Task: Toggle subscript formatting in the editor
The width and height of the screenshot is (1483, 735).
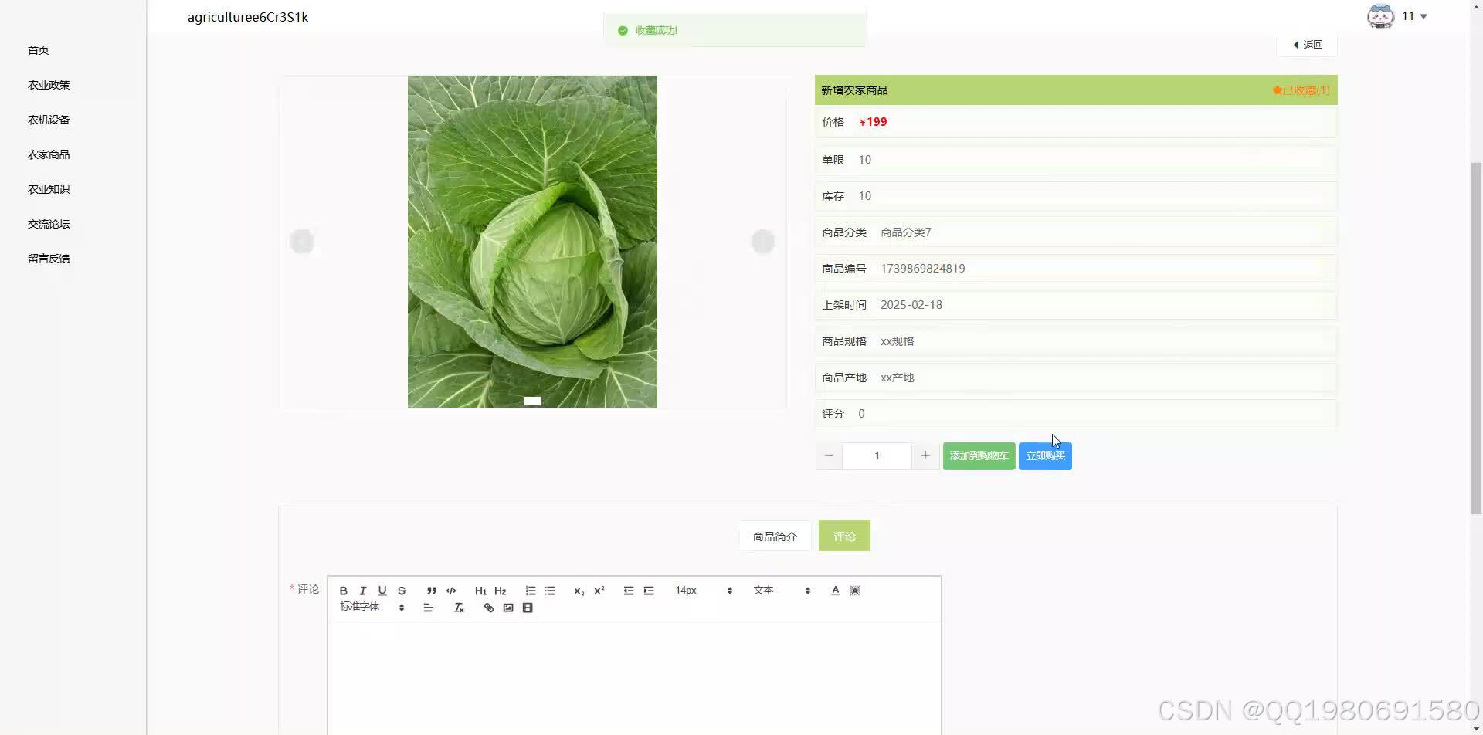Action: pyautogui.click(x=579, y=590)
